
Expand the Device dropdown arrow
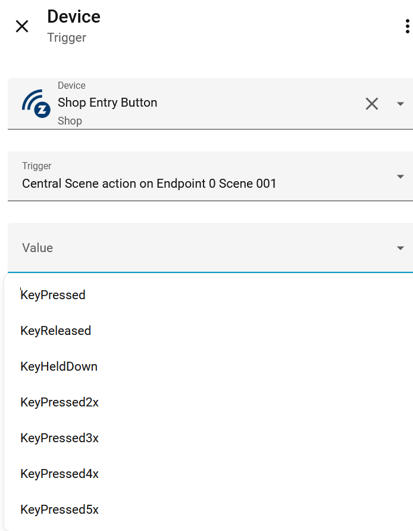(401, 104)
